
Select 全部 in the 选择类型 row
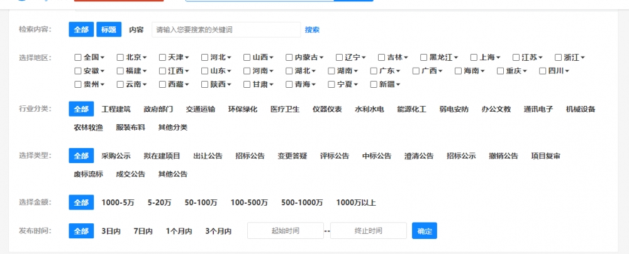point(81,156)
